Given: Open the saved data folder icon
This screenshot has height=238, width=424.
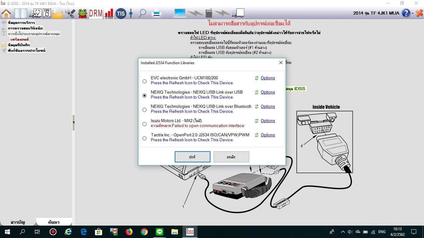Looking at the screenshot, I should (57, 14).
